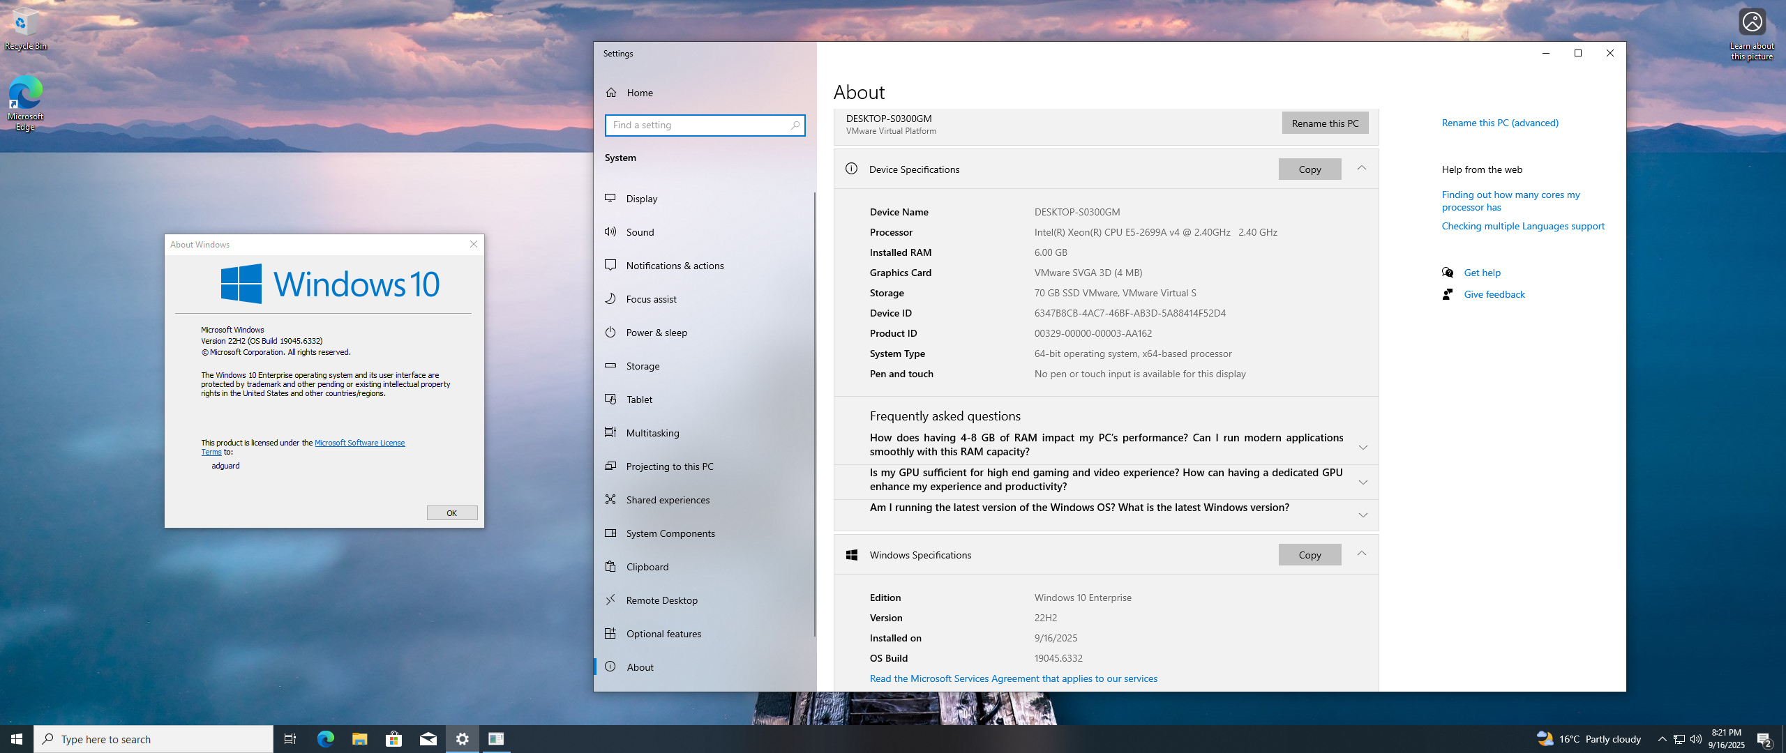The width and height of the screenshot is (1786, 753).
Task: Copy the Device Specifications
Action: 1310,169
